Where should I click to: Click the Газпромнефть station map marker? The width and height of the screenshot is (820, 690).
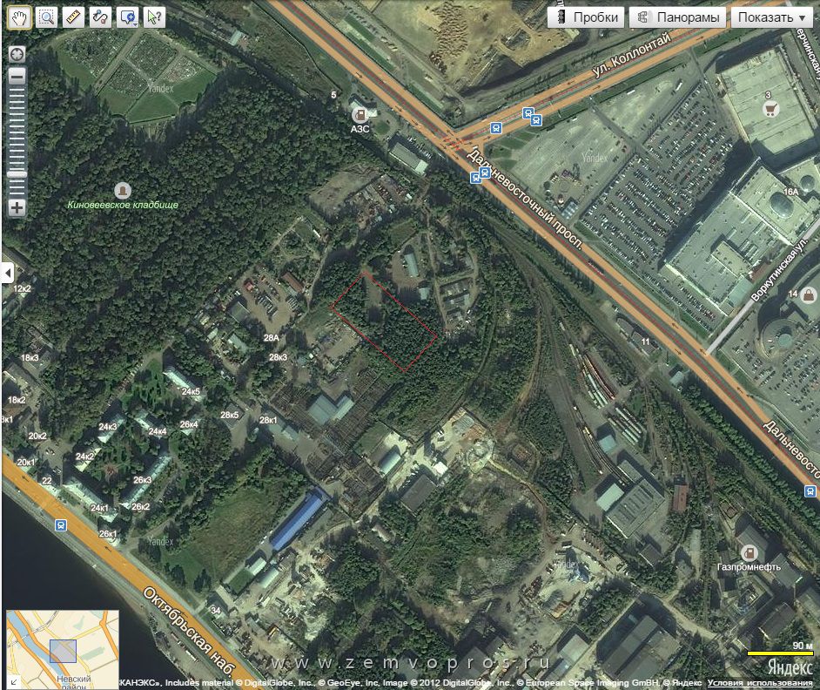pyautogui.click(x=748, y=551)
